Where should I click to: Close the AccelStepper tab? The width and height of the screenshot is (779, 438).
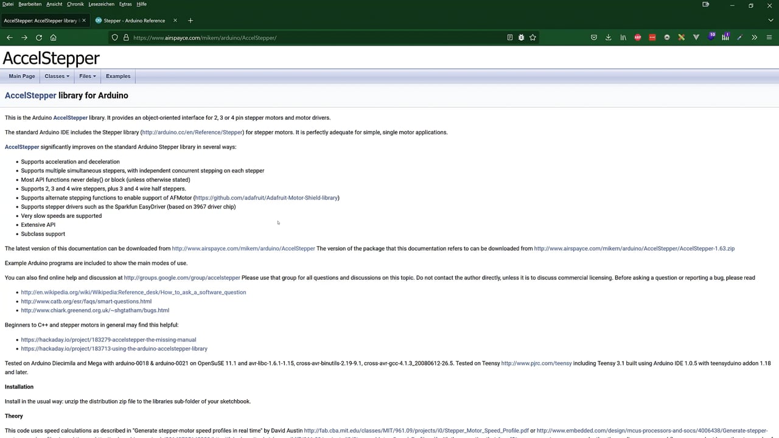[84, 21]
